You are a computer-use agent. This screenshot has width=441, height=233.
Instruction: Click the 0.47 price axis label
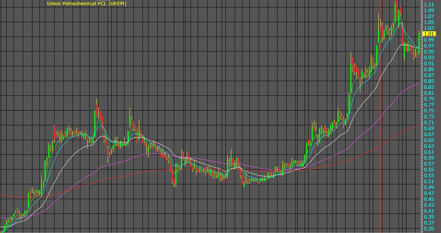click(x=429, y=193)
